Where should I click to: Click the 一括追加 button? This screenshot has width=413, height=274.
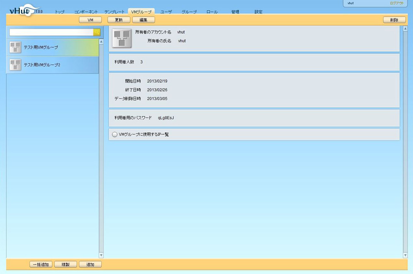pyautogui.click(x=41, y=265)
